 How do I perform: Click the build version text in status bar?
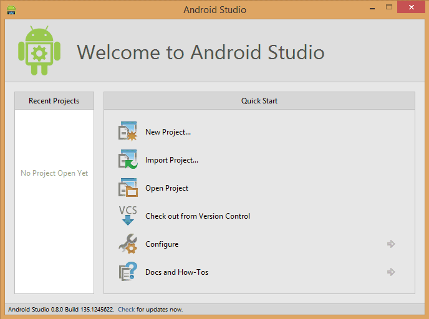click(x=61, y=310)
